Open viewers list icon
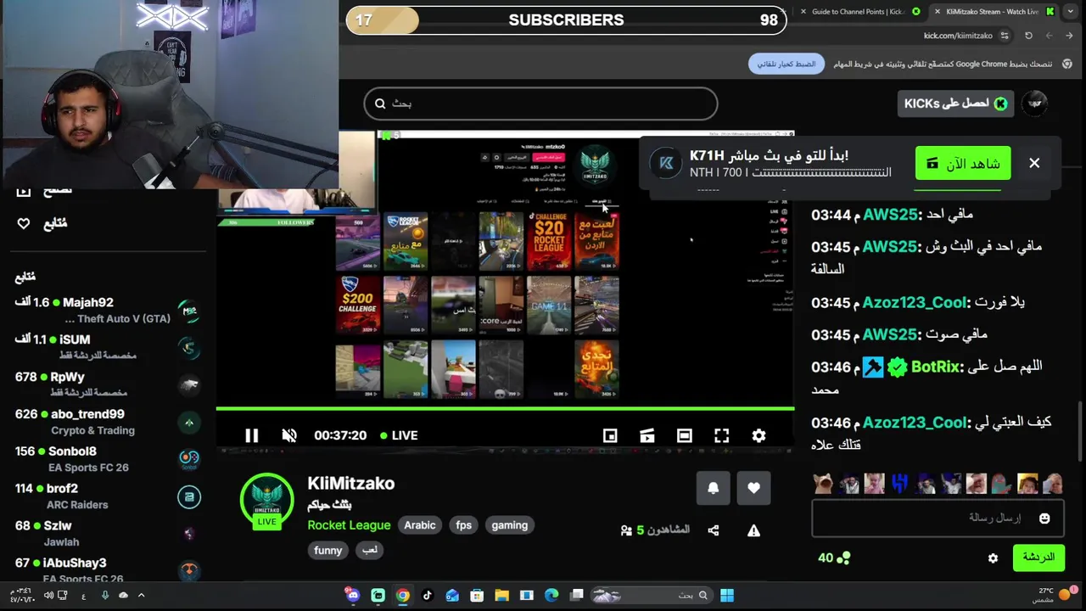 tap(626, 530)
